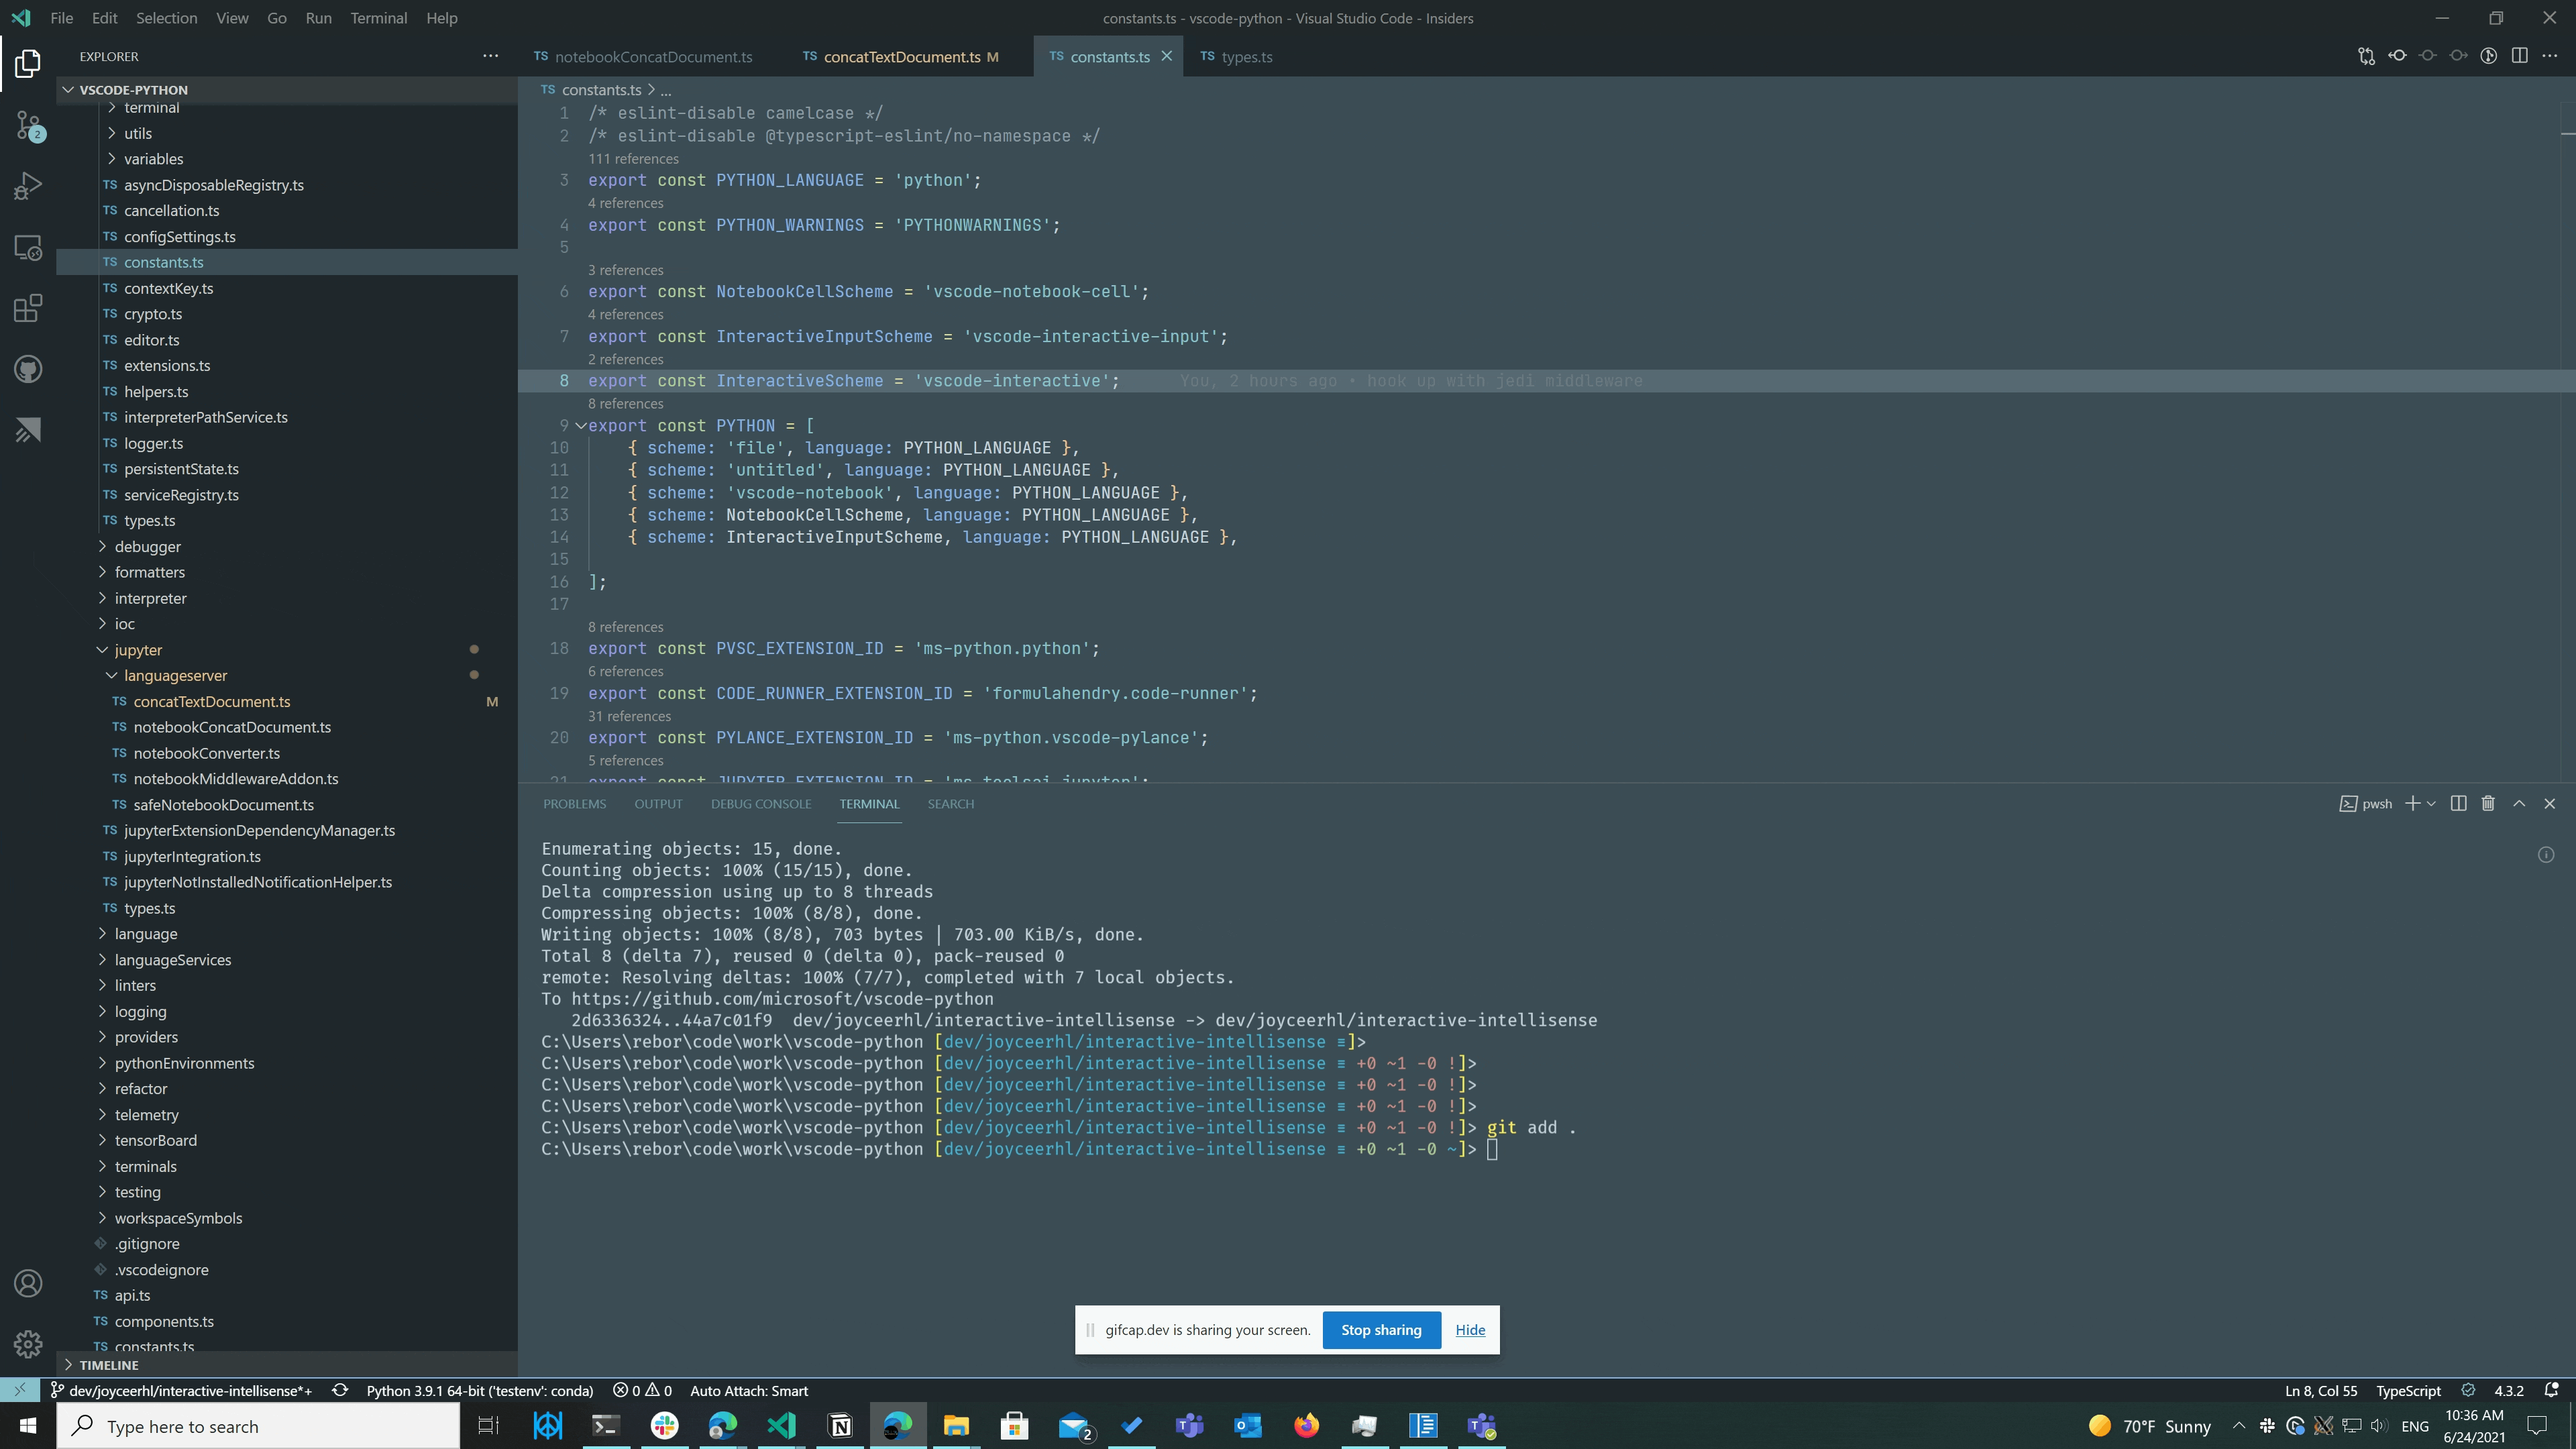Hide the screen sharing notification
Image resolution: width=2576 pixels, height=1449 pixels.
tap(1470, 1330)
